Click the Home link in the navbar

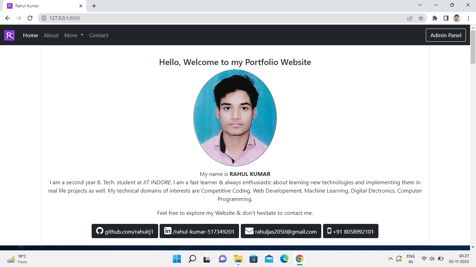point(30,35)
